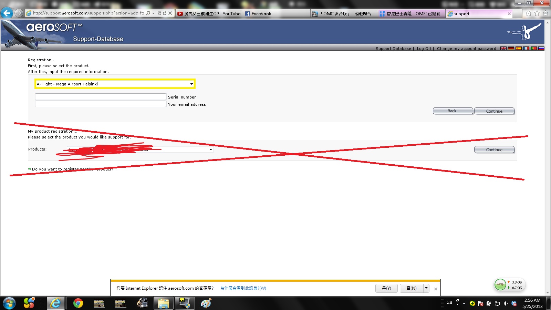Viewport: 551px width, 310px height.
Task: Focus the Your email address field
Action: pyautogui.click(x=101, y=104)
